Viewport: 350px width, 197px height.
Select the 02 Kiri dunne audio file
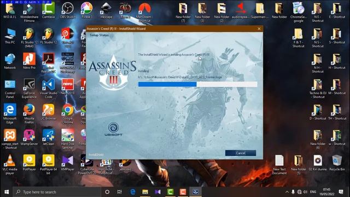click(x=318, y=163)
